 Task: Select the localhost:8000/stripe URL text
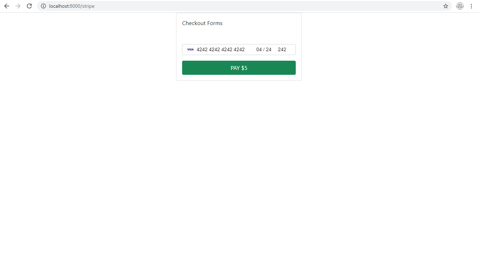(72, 6)
